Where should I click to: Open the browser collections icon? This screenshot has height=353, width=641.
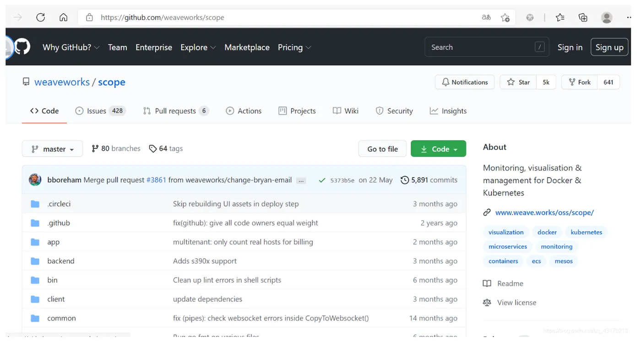pos(583,17)
